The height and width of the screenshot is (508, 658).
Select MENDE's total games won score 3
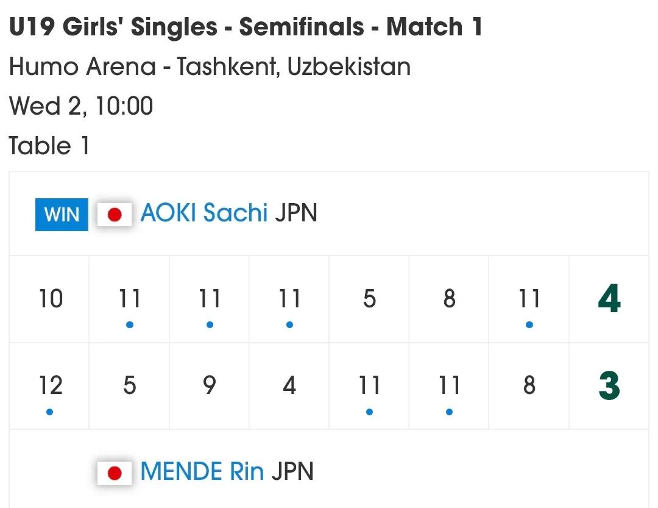[609, 385]
